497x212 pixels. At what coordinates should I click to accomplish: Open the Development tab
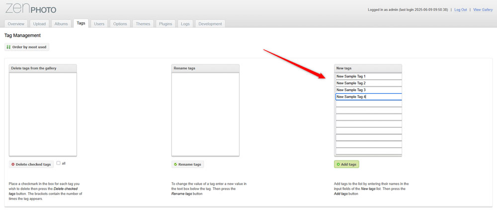[x=210, y=24]
